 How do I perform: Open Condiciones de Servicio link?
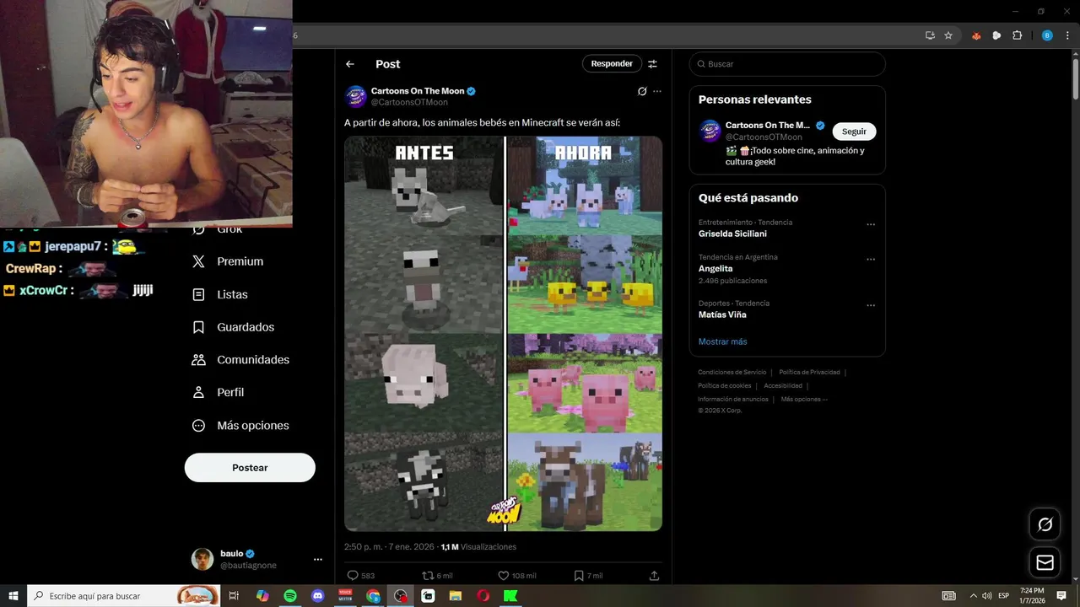732,373
